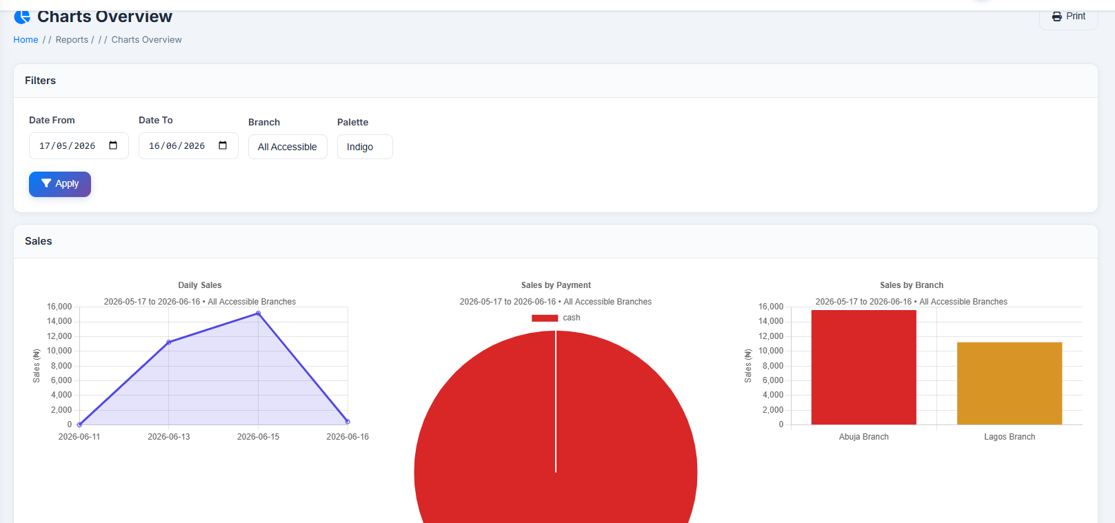Open calendar picker on Date From field
Image resolution: width=1115 pixels, height=523 pixels.
(113, 145)
